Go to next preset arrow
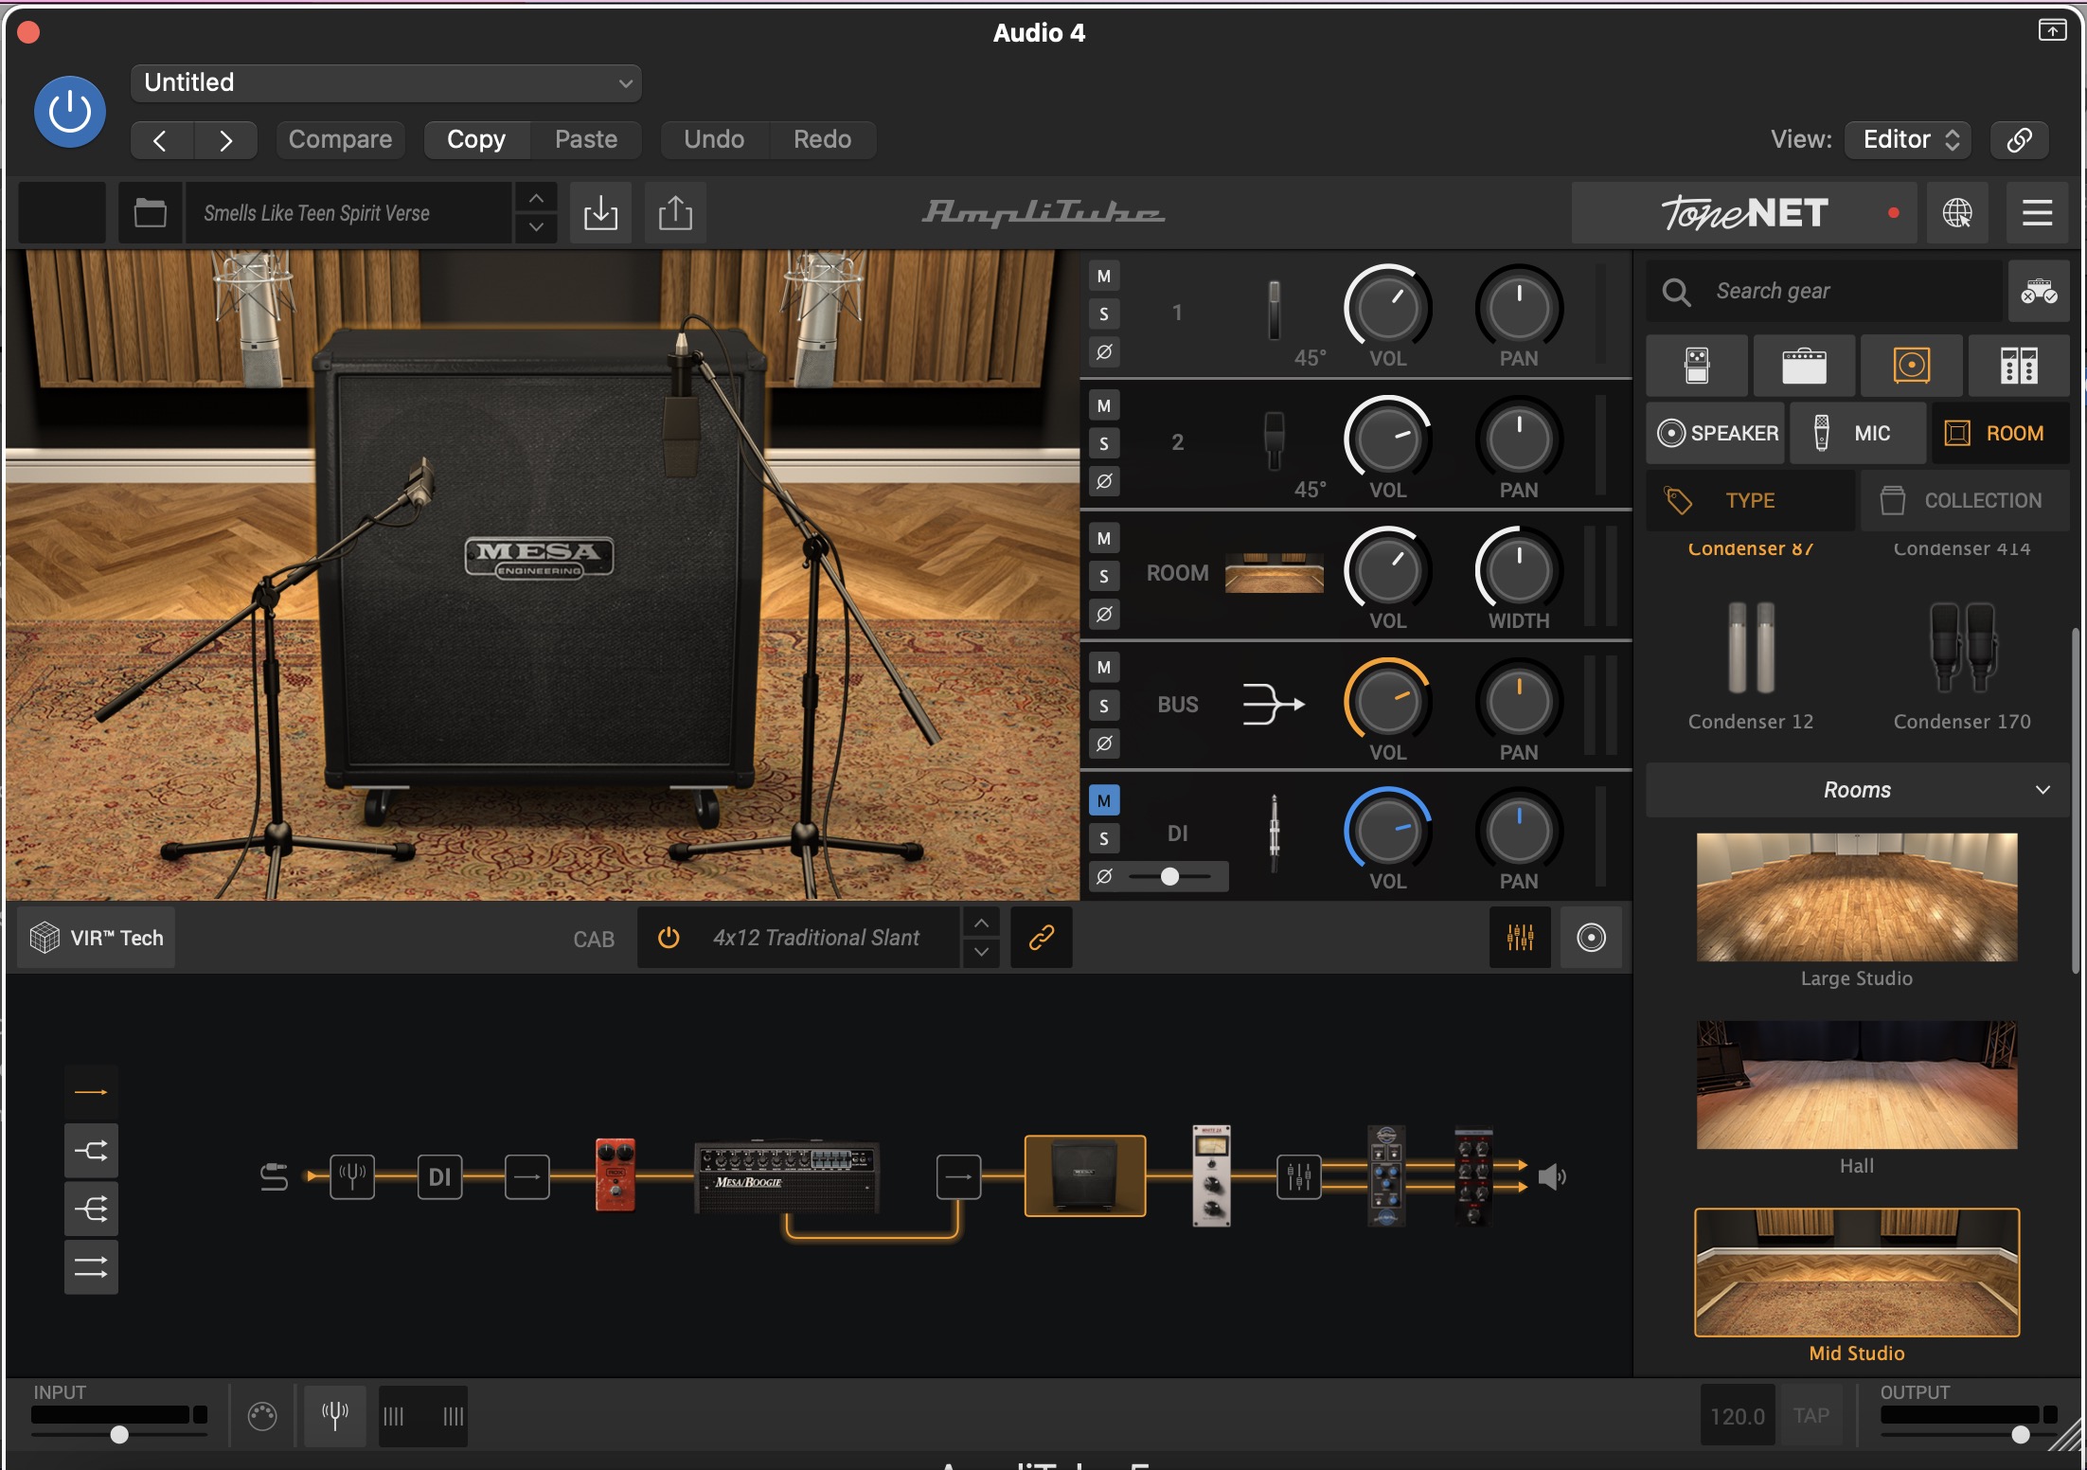 (225, 140)
